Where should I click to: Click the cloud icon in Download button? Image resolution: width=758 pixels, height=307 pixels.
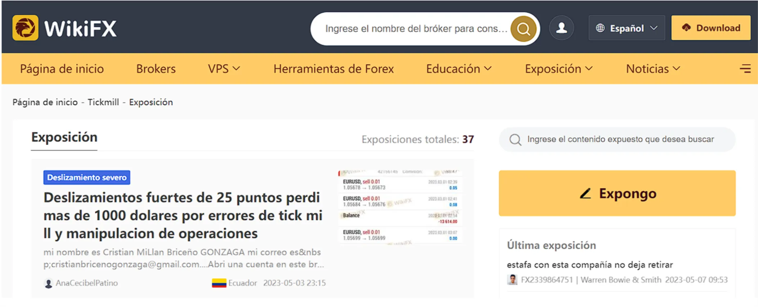[x=686, y=27]
